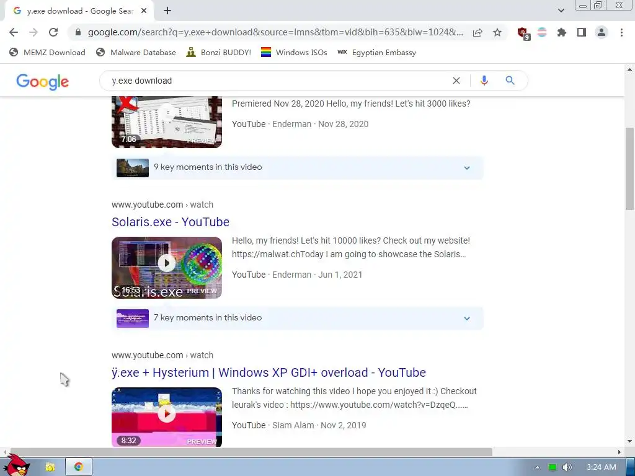
Task: Click the Chrome taskbar button
Action: click(x=79, y=467)
